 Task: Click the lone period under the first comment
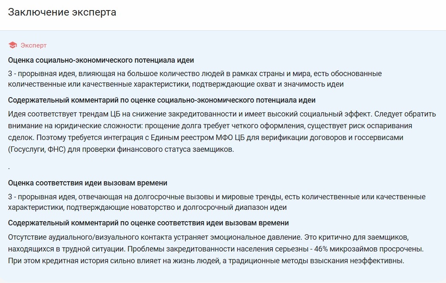[9, 168]
